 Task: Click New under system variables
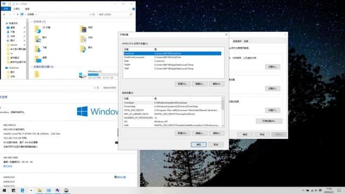(183, 133)
